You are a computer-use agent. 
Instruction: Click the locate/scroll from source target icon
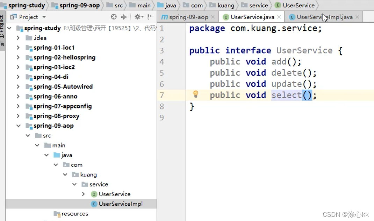click(114, 17)
